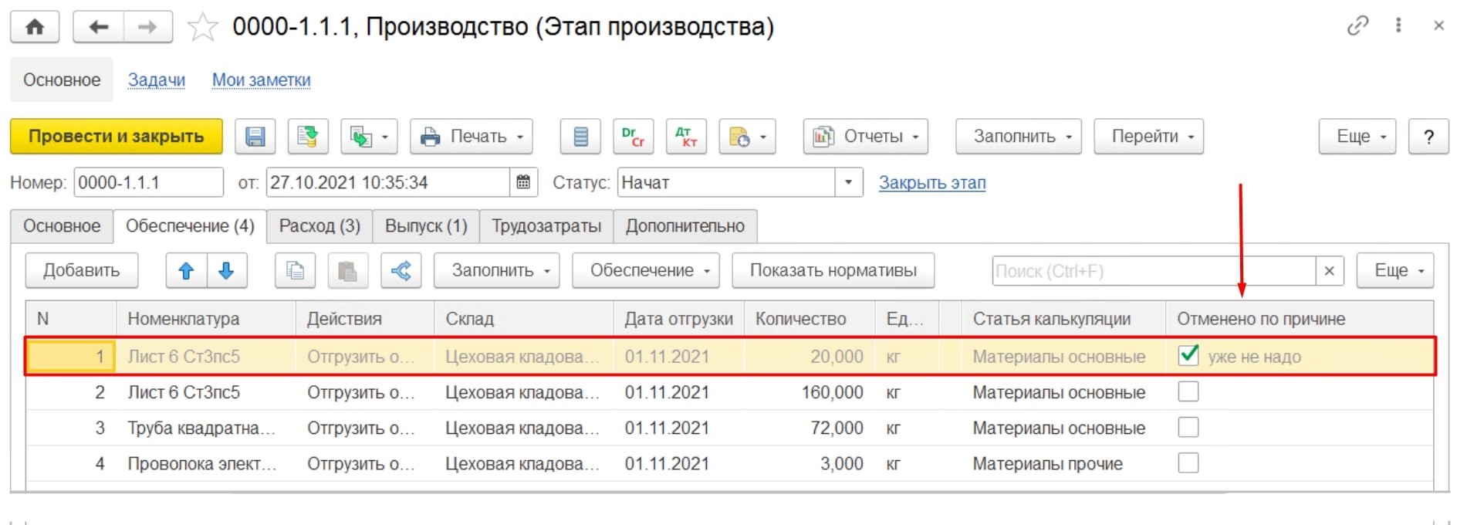Clear search with the X button

(x=1330, y=271)
